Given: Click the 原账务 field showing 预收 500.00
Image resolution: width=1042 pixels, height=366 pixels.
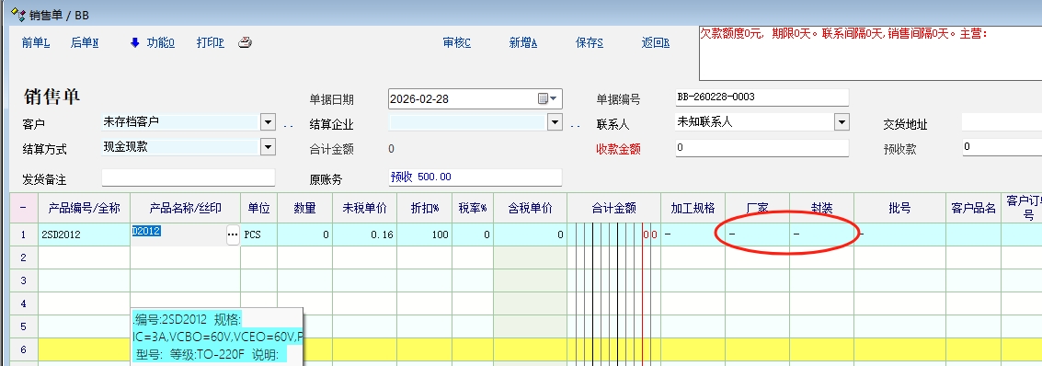Looking at the screenshot, I should pos(475,177).
